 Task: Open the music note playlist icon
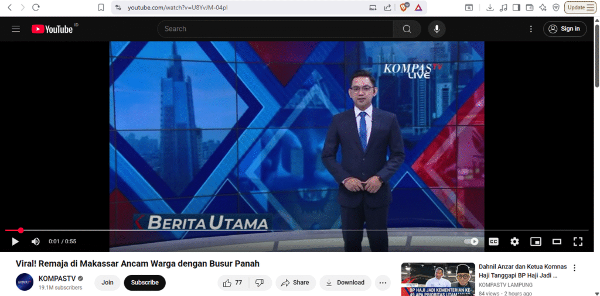(503, 8)
